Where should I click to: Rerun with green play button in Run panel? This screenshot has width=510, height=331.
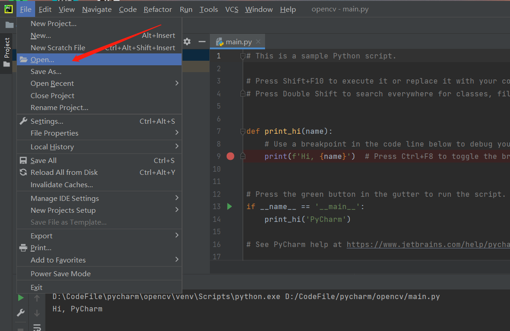pyautogui.click(x=21, y=298)
